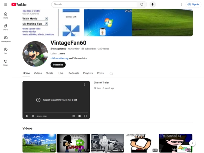Enter fullscreen in the trailer player
Image resolution: width=204 pixels, height=153 pixels.
(85, 116)
